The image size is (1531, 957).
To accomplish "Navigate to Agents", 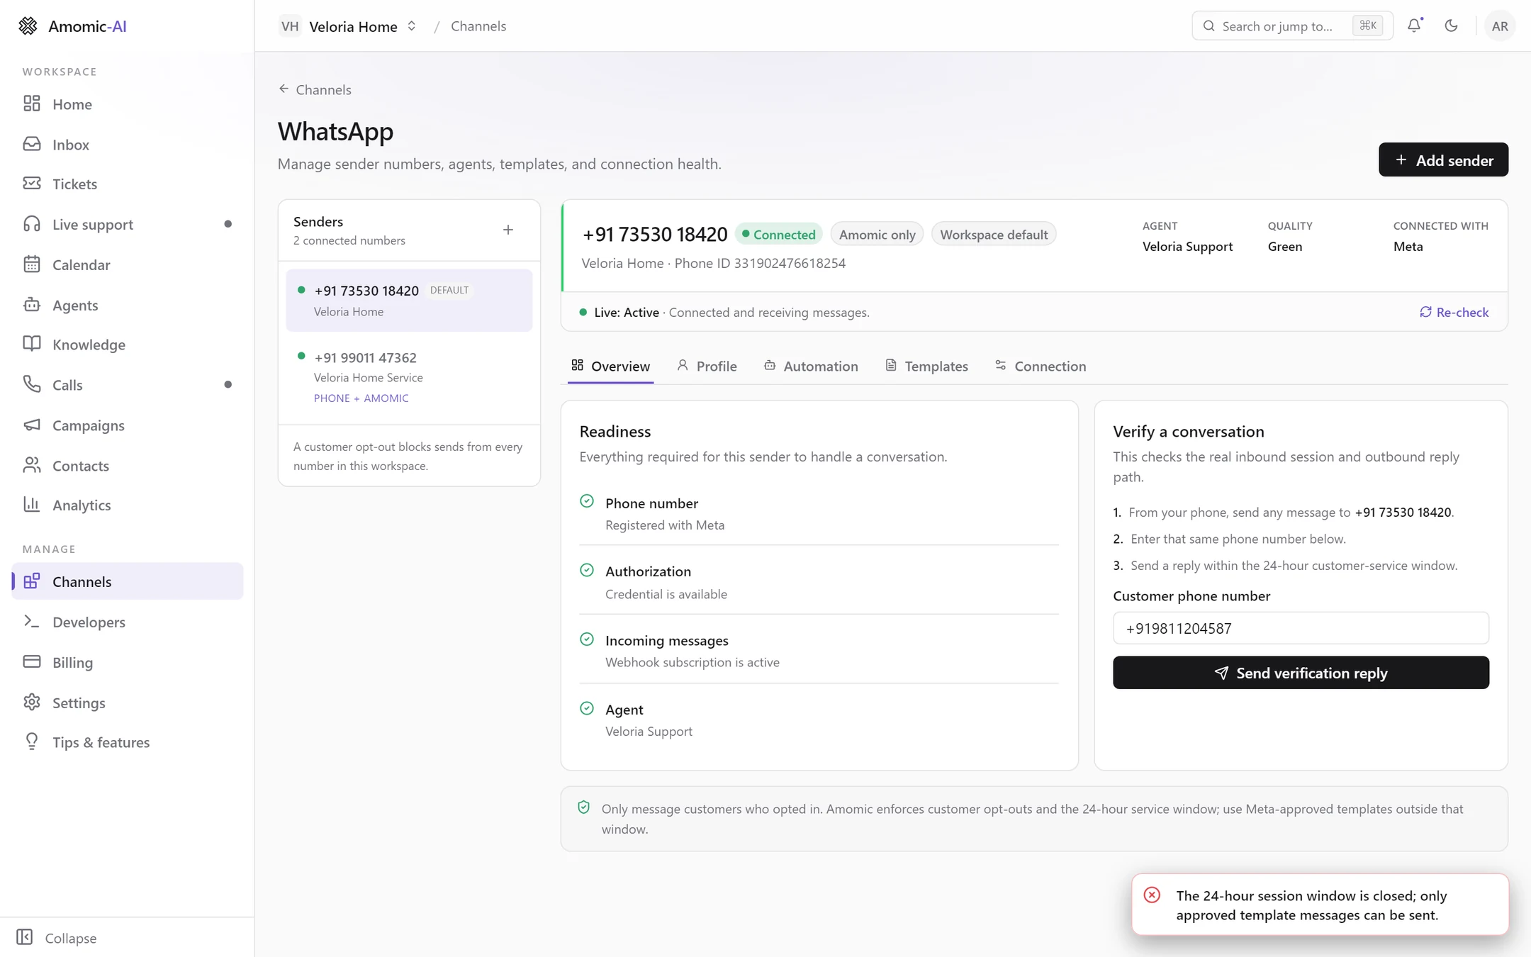I will click(128, 305).
